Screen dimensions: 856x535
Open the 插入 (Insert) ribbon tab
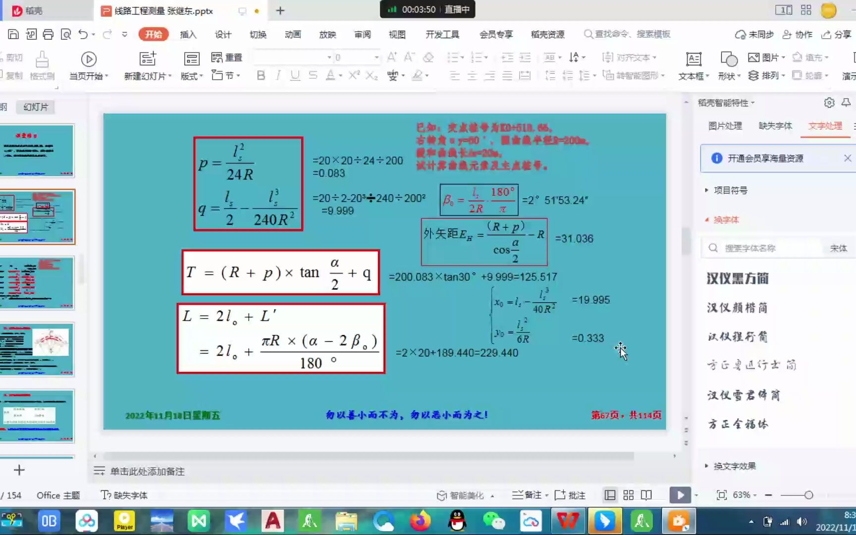(188, 34)
